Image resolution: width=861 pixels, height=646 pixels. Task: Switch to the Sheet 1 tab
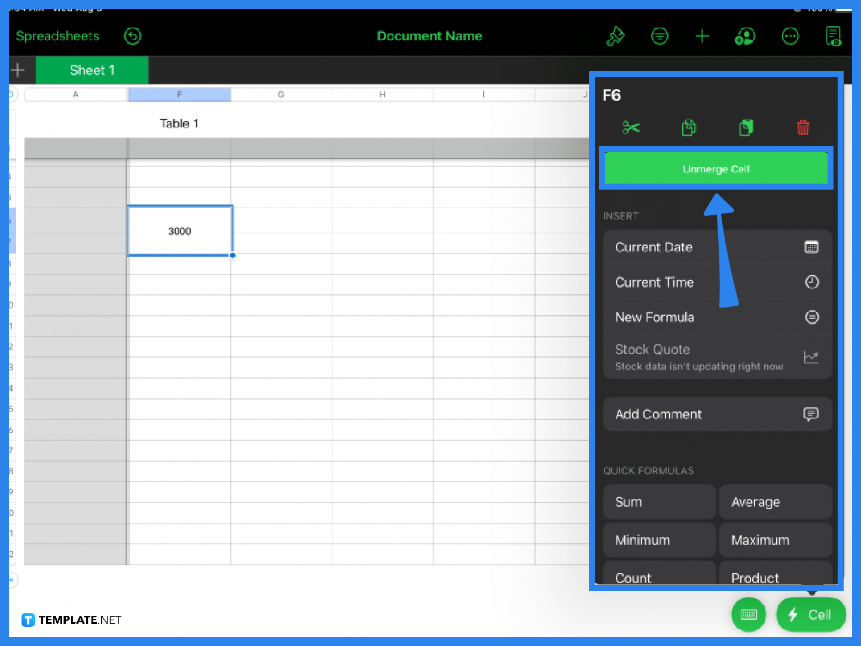[92, 70]
